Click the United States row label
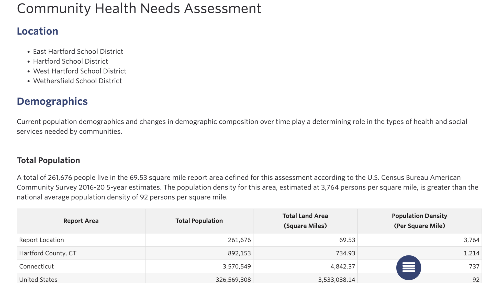This screenshot has width=491, height=283. 38,279
